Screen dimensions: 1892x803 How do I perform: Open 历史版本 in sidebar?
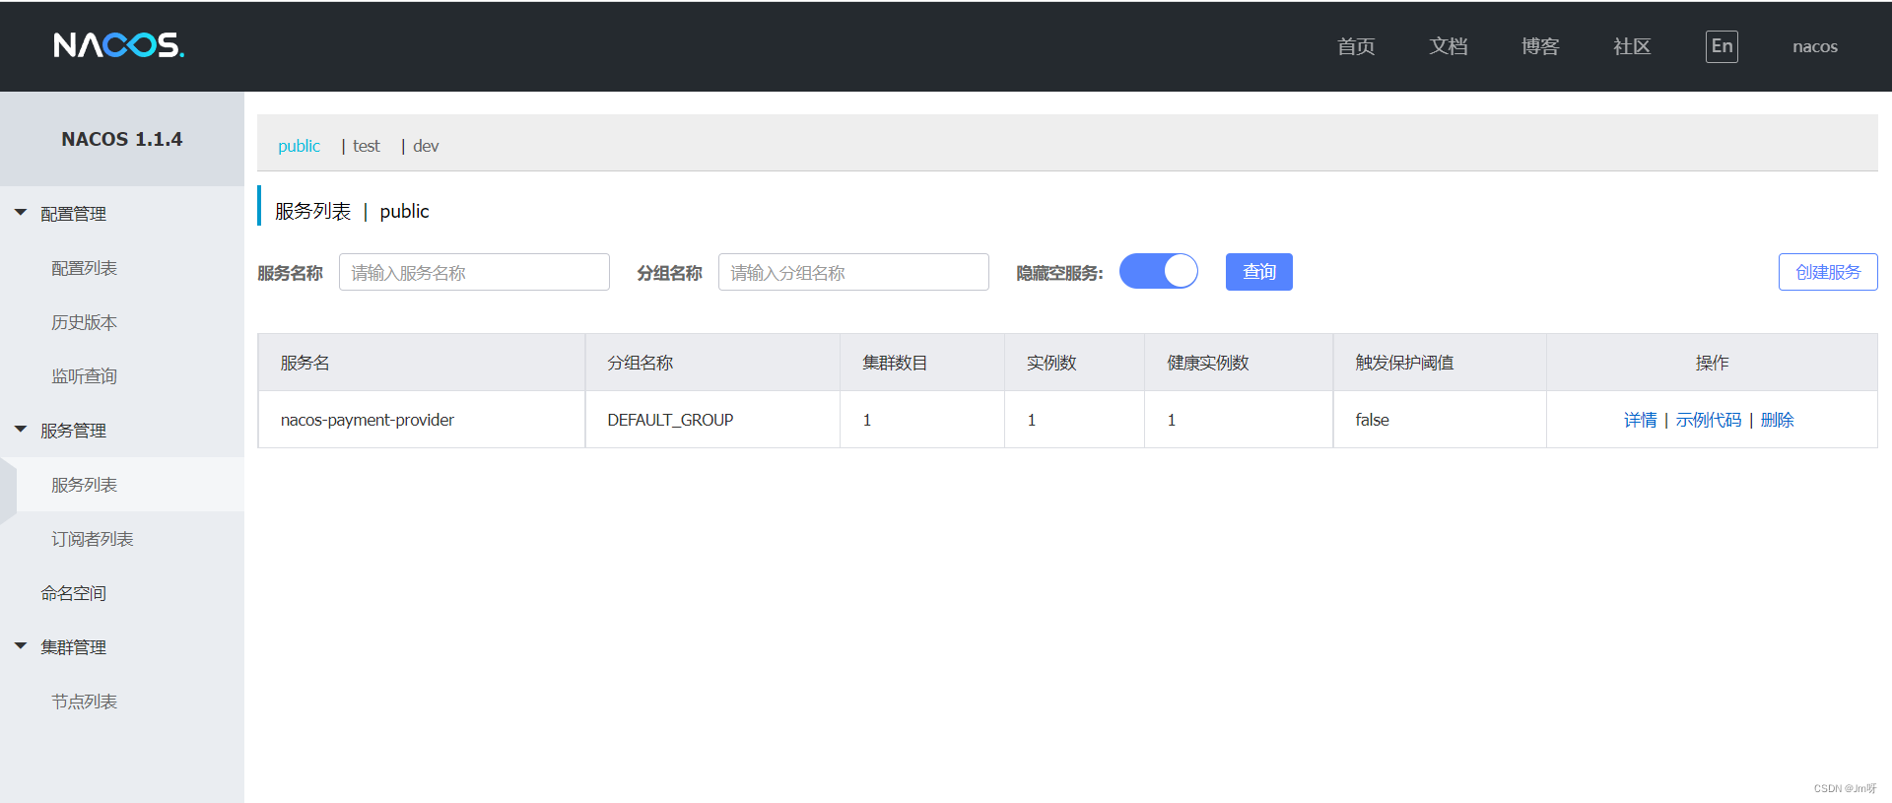click(x=84, y=322)
